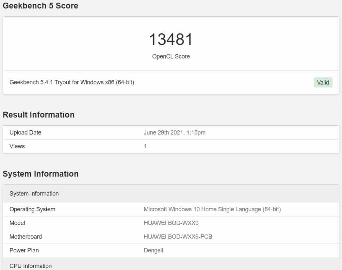Click the Microsoft Windows 10 Home value
Screen dimensions: 342x270
(212, 209)
